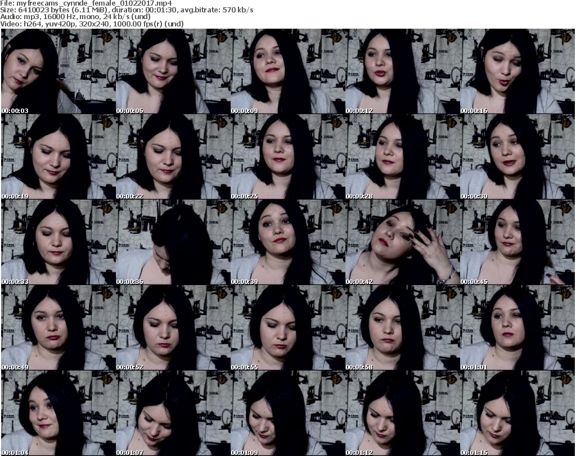Open the frame at timestamp 00:00:19
The height and width of the screenshot is (456, 576).
click(x=58, y=157)
